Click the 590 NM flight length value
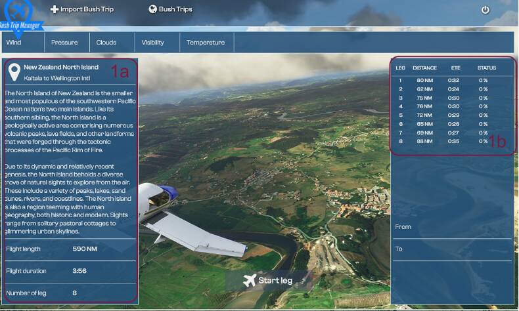 coord(85,249)
